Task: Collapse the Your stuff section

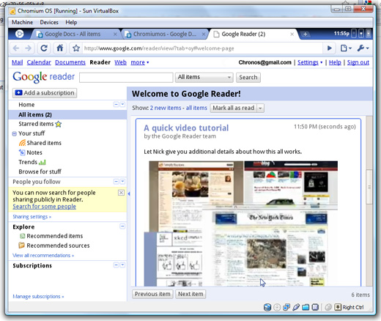Action: 15,133
